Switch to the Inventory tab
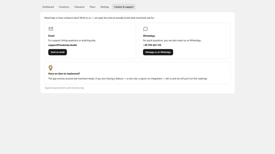The height and width of the screenshot is (154, 275). click(64, 7)
